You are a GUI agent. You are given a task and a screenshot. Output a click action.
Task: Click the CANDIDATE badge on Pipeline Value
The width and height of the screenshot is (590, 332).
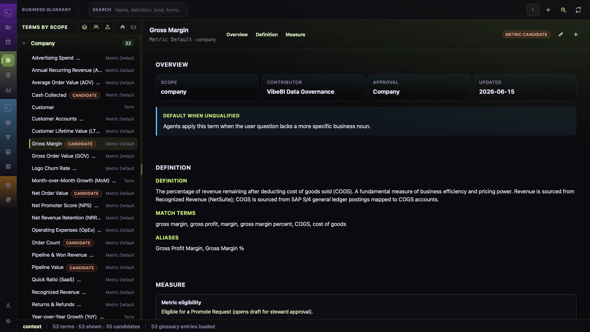click(82, 268)
